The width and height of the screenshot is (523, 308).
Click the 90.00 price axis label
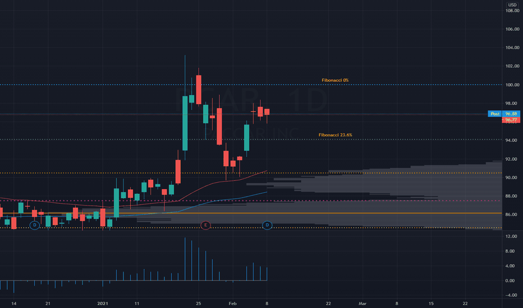pos(512,178)
